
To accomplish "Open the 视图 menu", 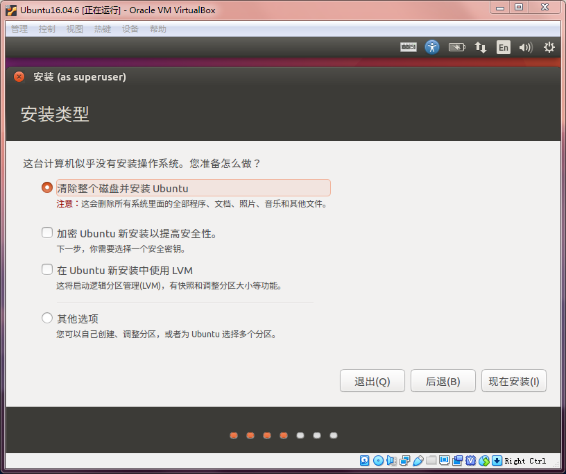I will [x=75, y=29].
